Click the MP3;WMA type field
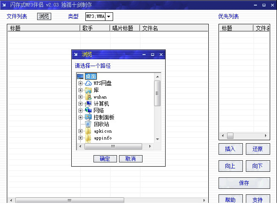 tap(96, 17)
